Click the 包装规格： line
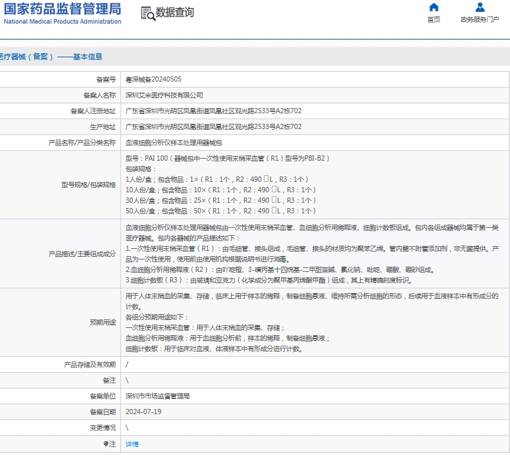Screen dimensions: 510x455 141,169
